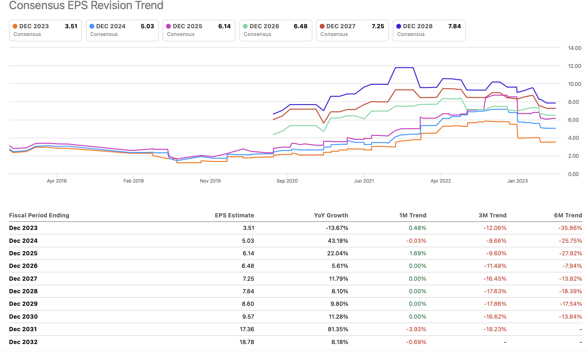Click the Fiscal Period Ending column header
The height and width of the screenshot is (352, 588).
[39, 215]
